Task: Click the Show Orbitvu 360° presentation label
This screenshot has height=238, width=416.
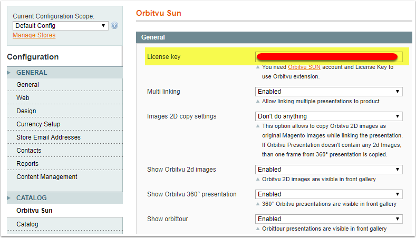Action: point(192,194)
